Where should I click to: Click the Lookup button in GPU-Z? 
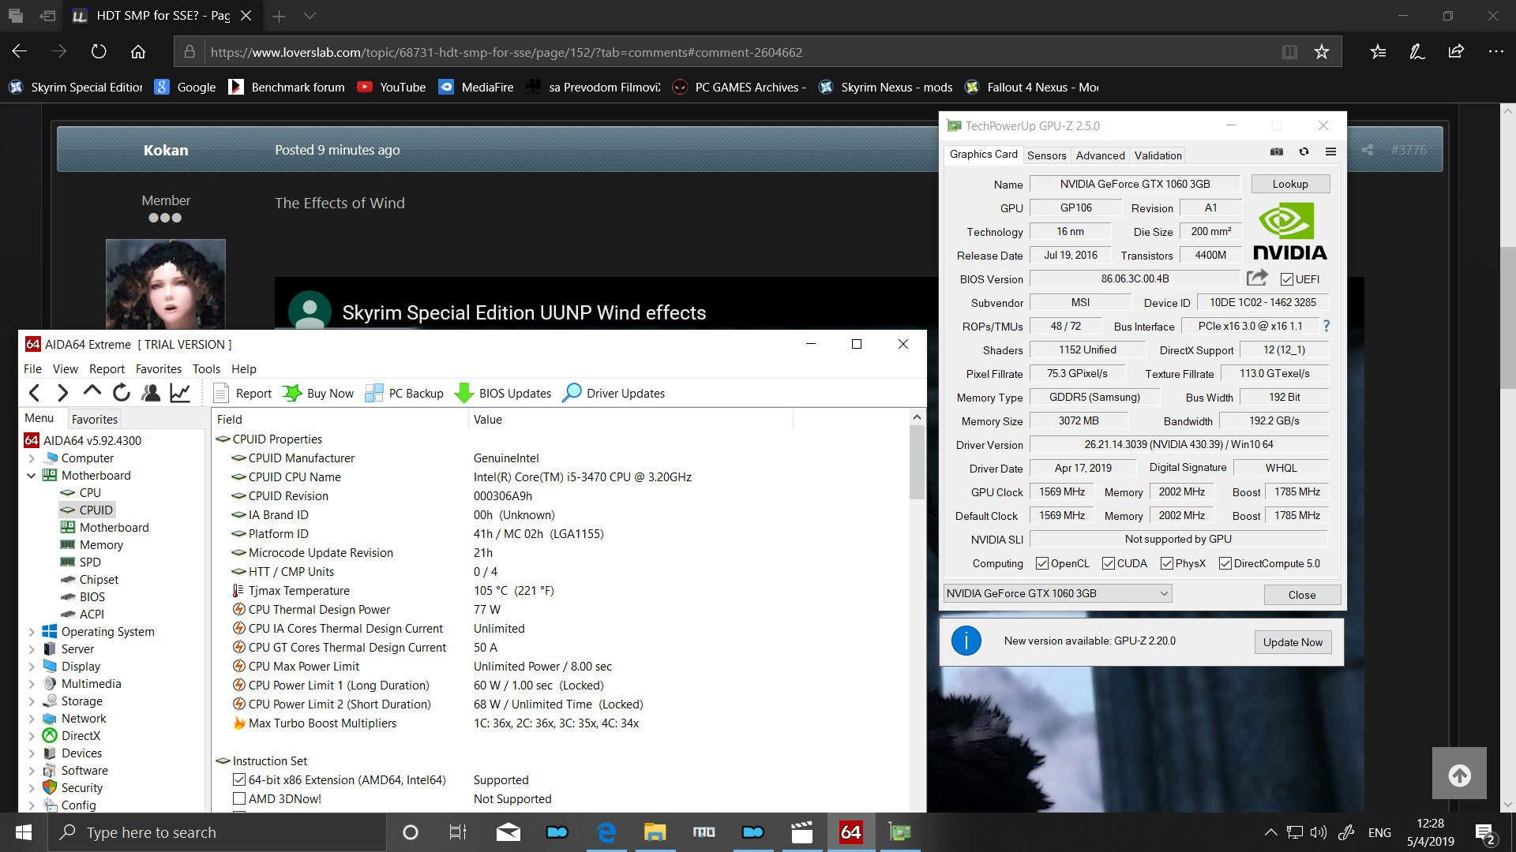coord(1289,184)
